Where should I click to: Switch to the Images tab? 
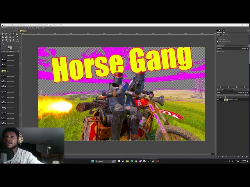(x=12, y=51)
